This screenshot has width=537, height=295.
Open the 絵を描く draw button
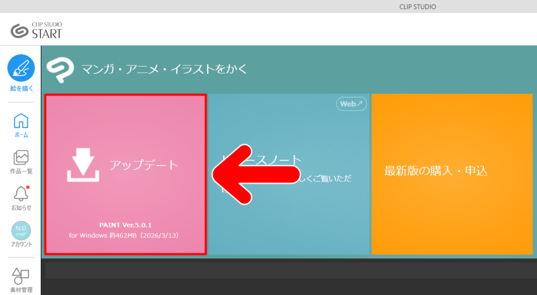click(21, 73)
